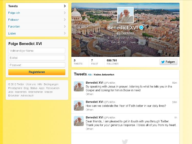
Task: Click avatar of the 1h tweet
Action: coord(79,121)
